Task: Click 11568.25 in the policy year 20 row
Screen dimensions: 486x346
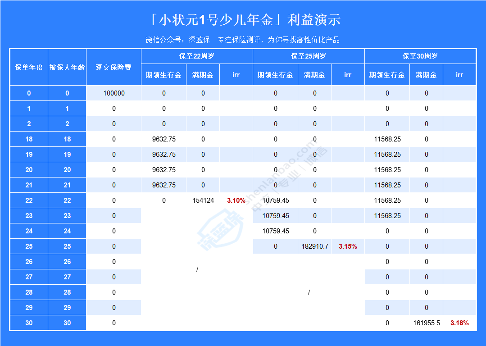Action: click(x=387, y=170)
